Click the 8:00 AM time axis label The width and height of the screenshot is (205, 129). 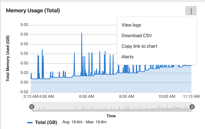pyautogui.click(x=126, y=97)
